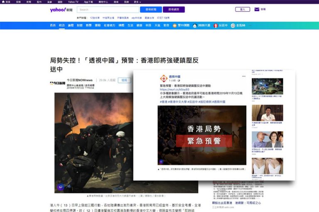This screenshot has width=319, height=212.
Task: Open the reurl.cc link in post
Action: [174, 89]
